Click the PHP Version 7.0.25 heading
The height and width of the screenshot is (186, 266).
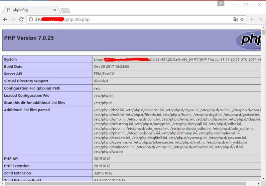click(x=29, y=38)
